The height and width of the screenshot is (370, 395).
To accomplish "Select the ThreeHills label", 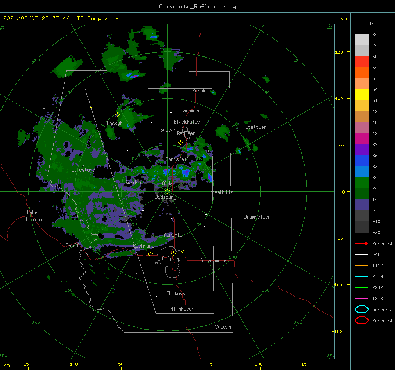I will click(x=220, y=192).
